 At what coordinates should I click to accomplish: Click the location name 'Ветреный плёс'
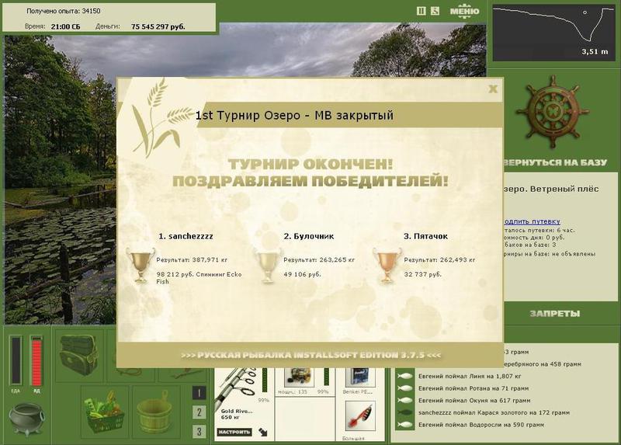(x=564, y=189)
